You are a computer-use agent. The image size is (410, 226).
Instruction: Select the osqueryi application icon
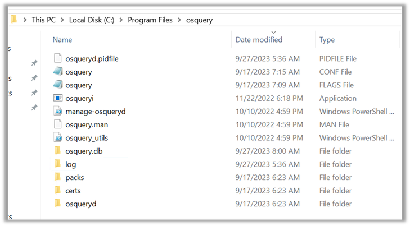pos(58,98)
